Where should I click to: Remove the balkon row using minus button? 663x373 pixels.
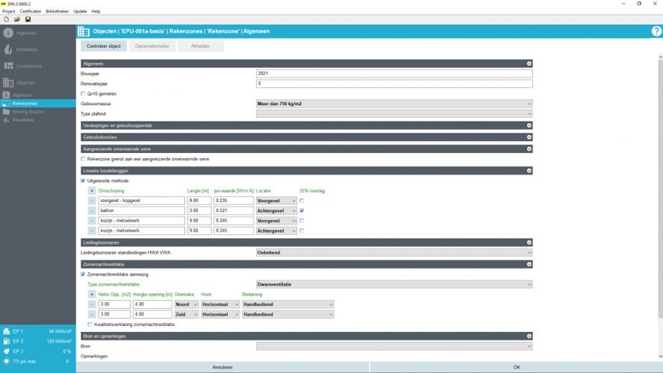92,211
